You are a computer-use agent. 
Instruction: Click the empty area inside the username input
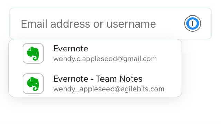coord(170,23)
